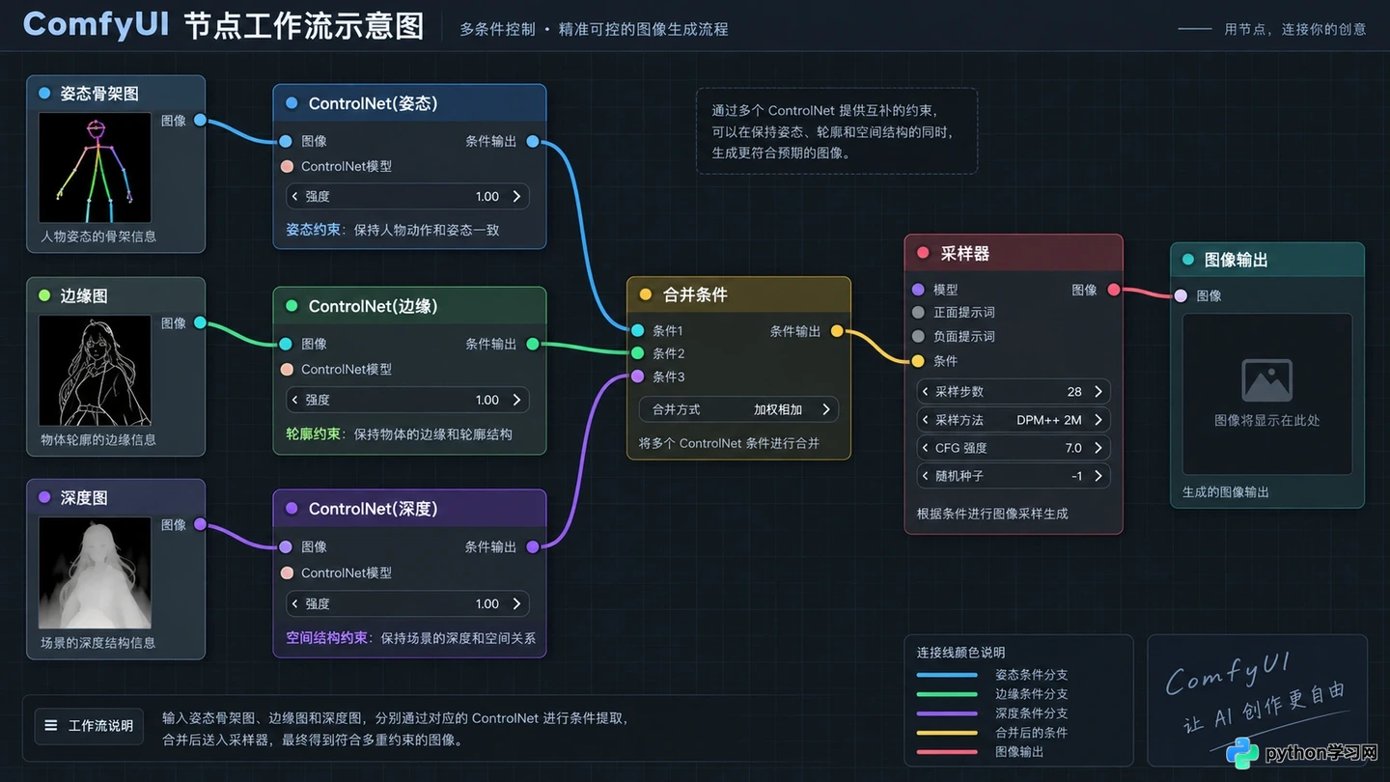Toggle the title dot of 姿态骨架图 node
Viewport: 1390px width, 782px height.
[44, 94]
